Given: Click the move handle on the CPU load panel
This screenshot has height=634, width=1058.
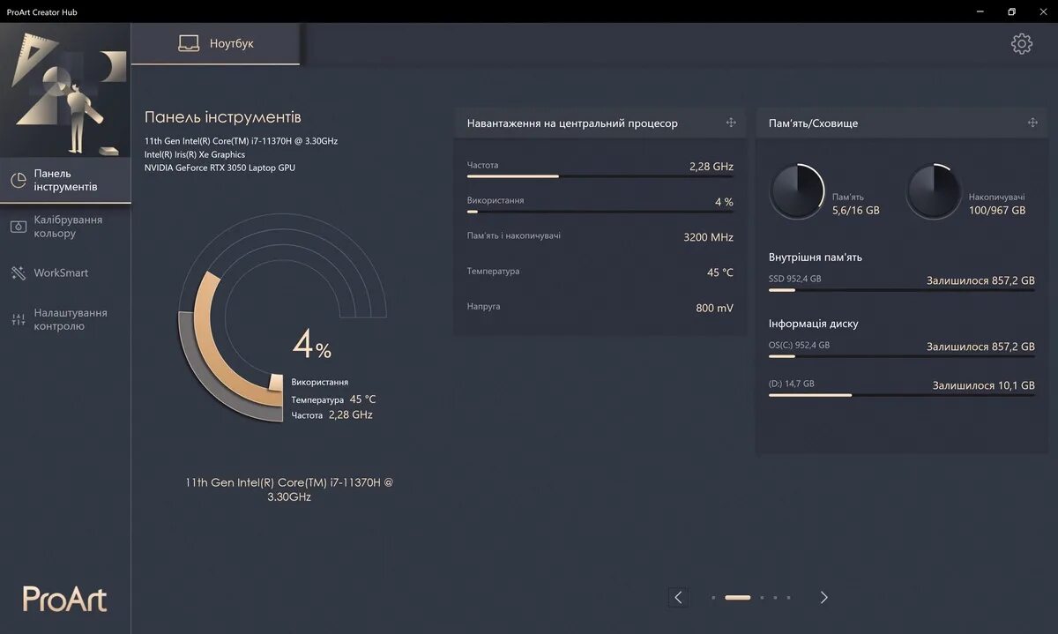Looking at the screenshot, I should pos(730,123).
